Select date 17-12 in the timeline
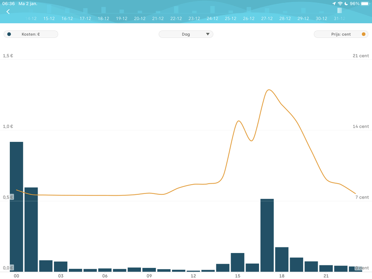The height and width of the screenshot is (279, 372). point(85,19)
